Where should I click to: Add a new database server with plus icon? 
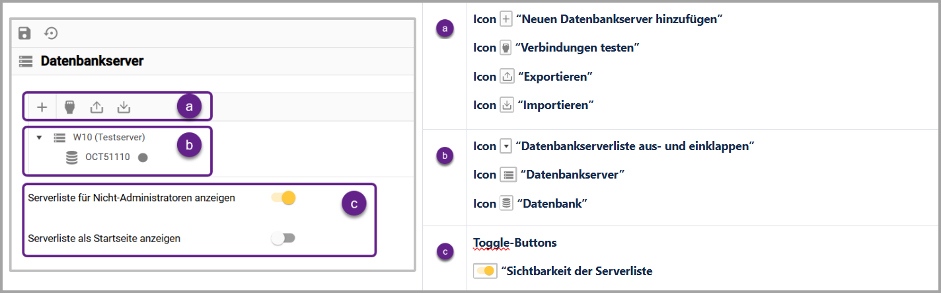coord(42,106)
